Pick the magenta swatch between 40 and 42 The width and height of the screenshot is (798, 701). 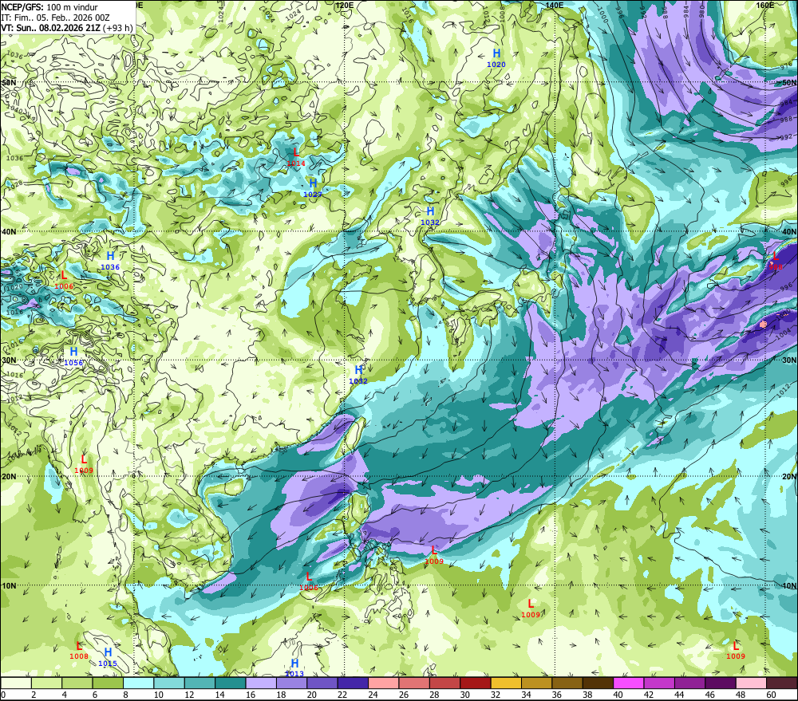pos(629,683)
